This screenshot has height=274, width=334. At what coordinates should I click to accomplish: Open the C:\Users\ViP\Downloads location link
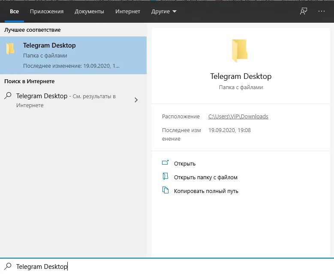(x=238, y=116)
